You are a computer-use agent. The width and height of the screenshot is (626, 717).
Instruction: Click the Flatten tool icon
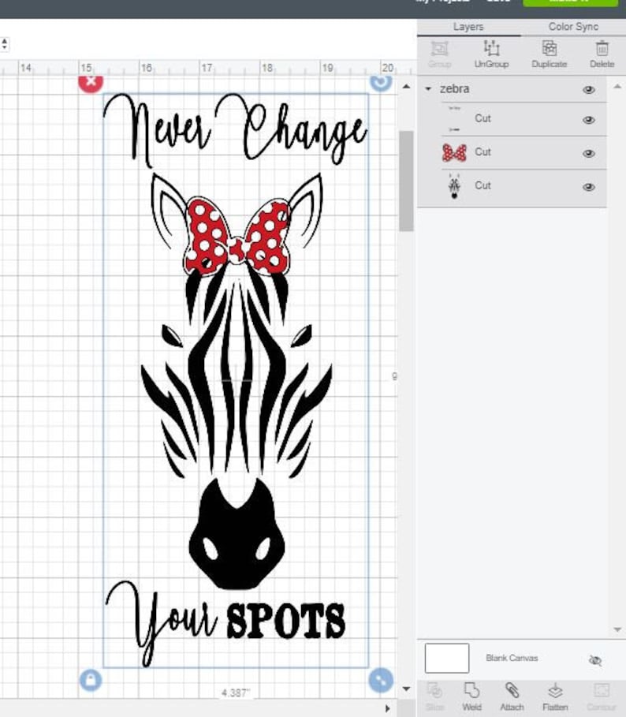pyautogui.click(x=555, y=690)
